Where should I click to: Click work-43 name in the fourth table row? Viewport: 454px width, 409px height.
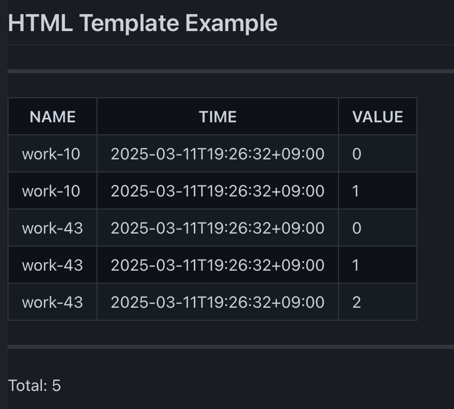[53, 265]
